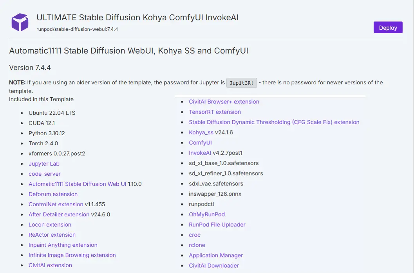The height and width of the screenshot is (273, 414).
Task: Click the sd_xl_refiner_1.0.safetensors list item
Action: (x=226, y=173)
